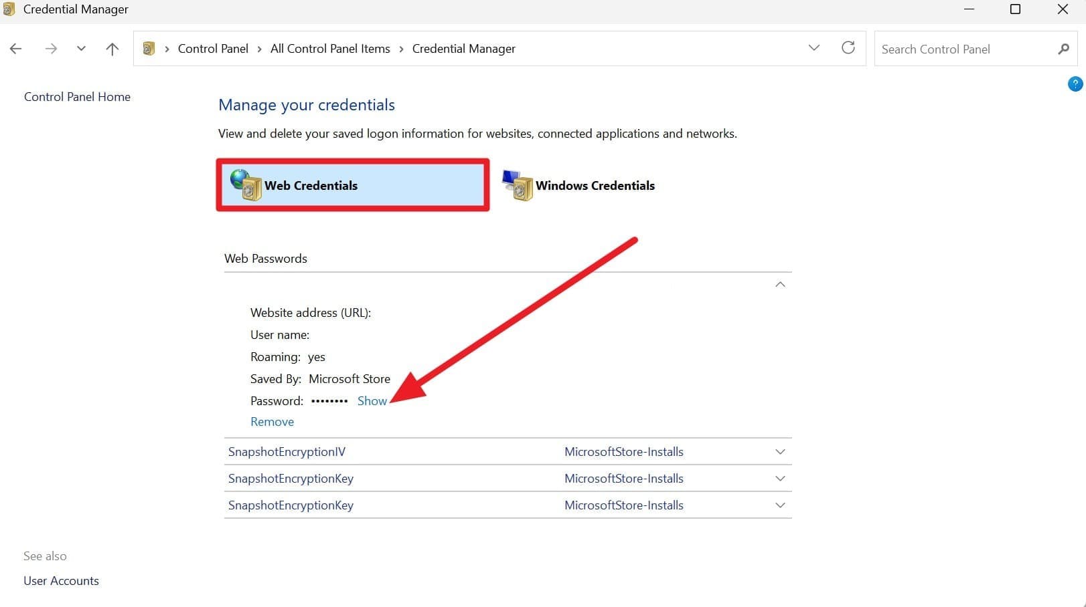Expand the SnapshotEncryptionIV entry chevron
This screenshot has width=1086, height=607.
pyautogui.click(x=780, y=452)
